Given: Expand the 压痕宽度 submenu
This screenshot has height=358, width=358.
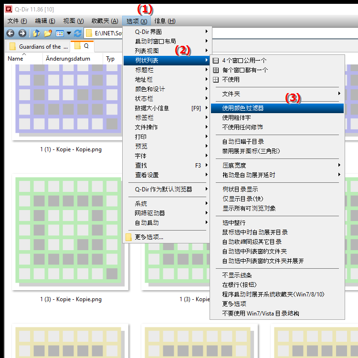Looking at the screenshot, I should [x=277, y=165].
